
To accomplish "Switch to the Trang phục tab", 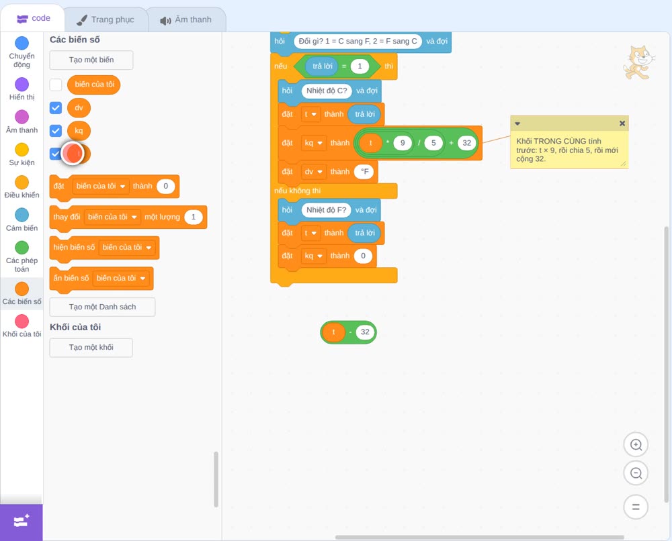I will (x=106, y=19).
